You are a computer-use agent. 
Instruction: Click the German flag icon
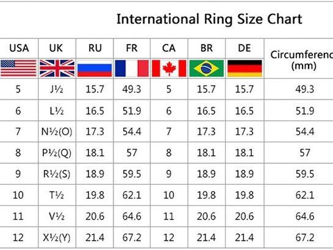(245, 68)
